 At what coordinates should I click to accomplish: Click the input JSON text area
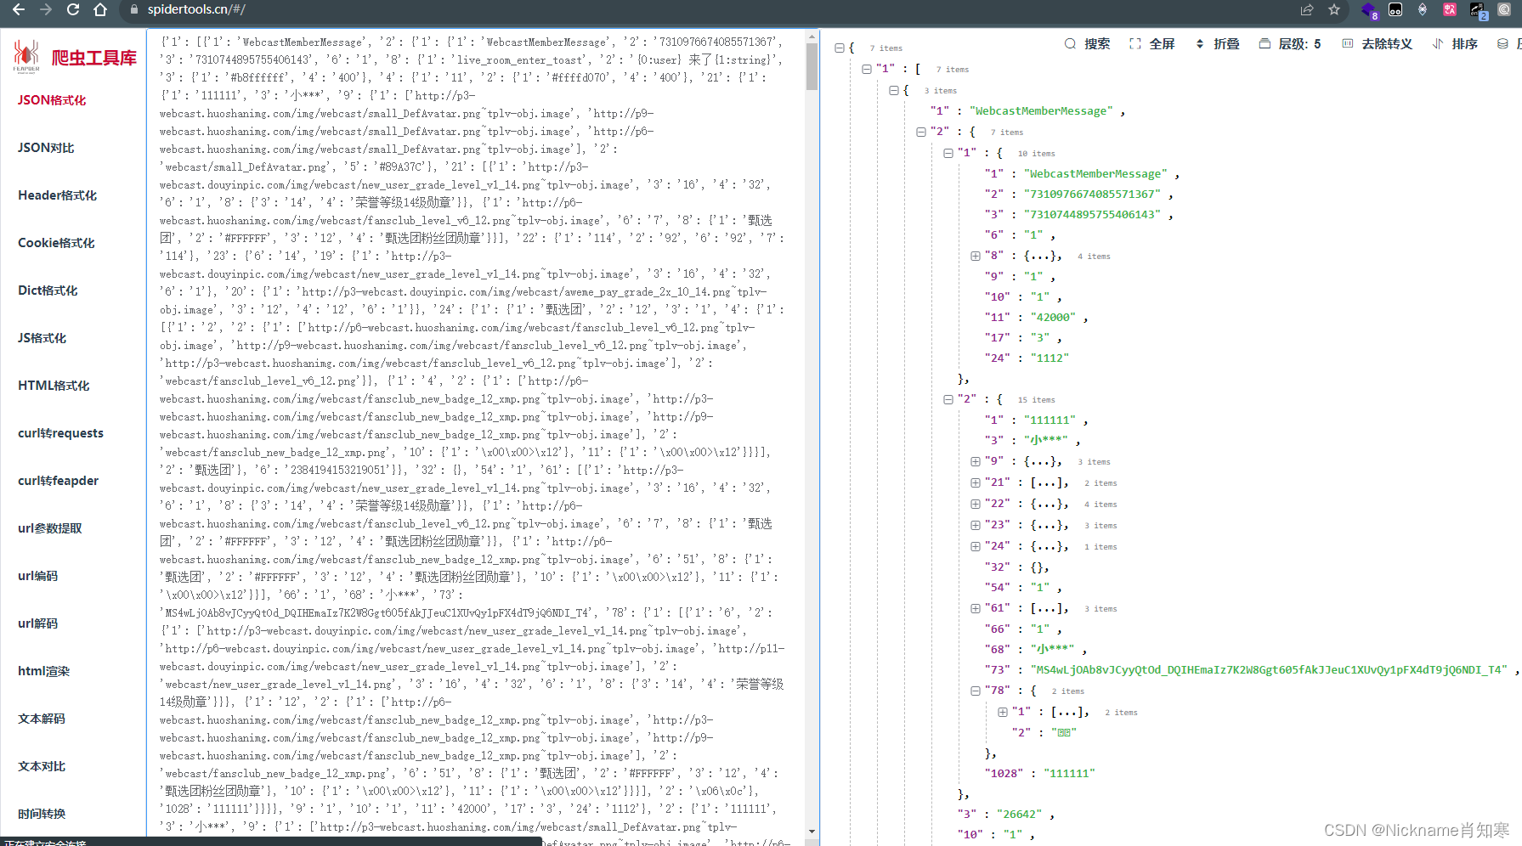pos(476,437)
